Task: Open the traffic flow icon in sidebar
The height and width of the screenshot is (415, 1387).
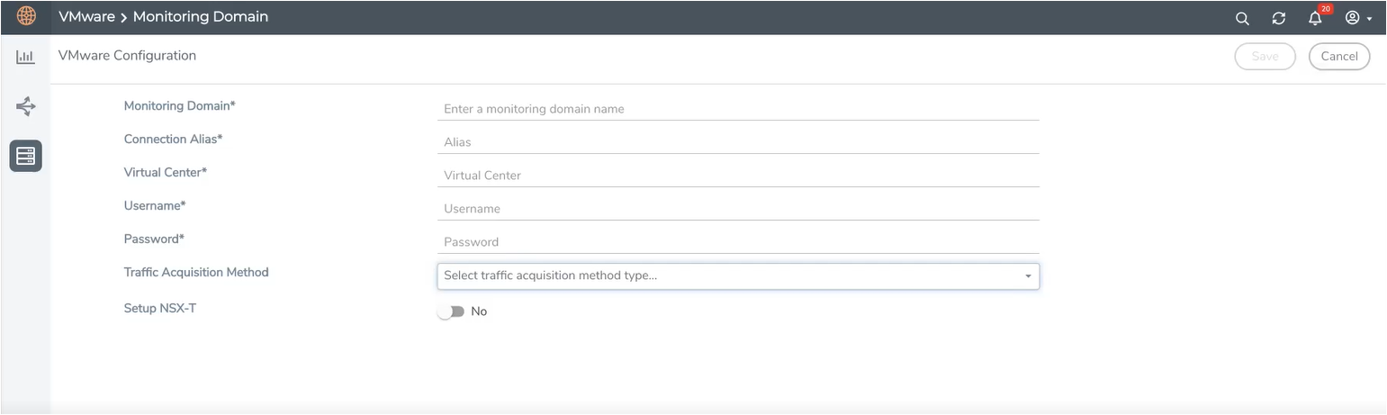Action: click(x=25, y=107)
